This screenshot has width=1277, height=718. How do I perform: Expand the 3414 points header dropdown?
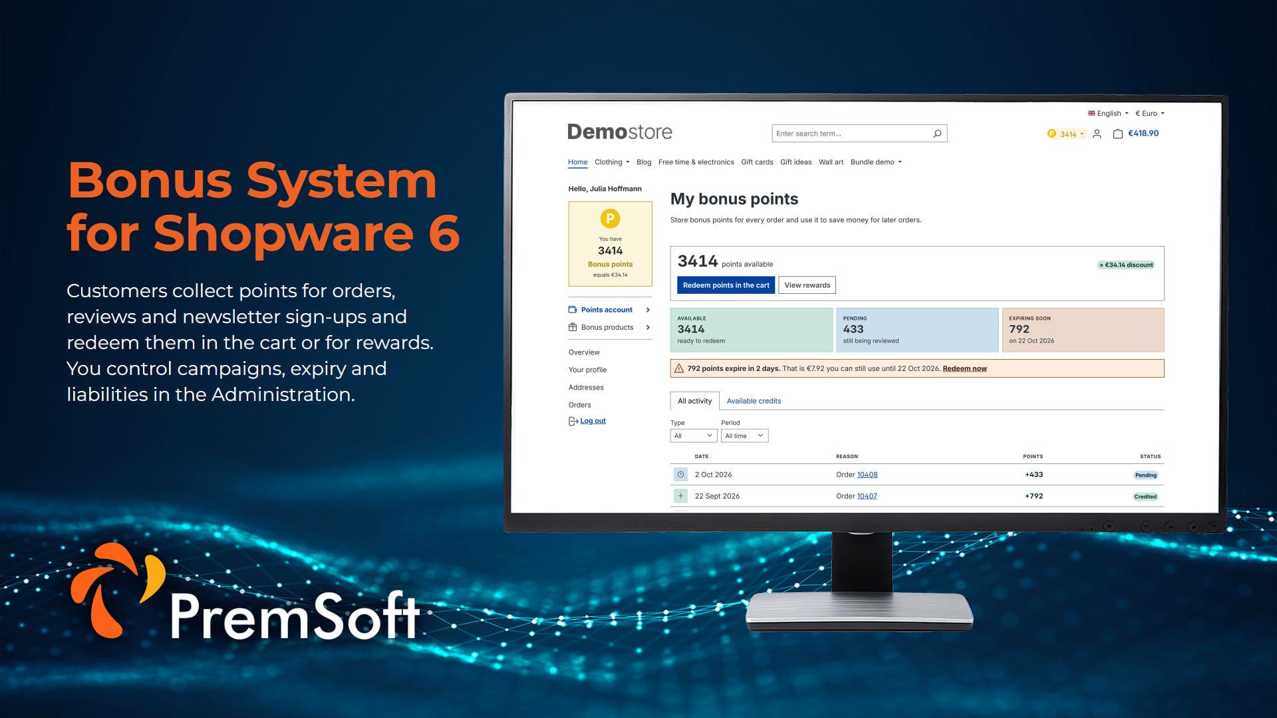(1066, 134)
